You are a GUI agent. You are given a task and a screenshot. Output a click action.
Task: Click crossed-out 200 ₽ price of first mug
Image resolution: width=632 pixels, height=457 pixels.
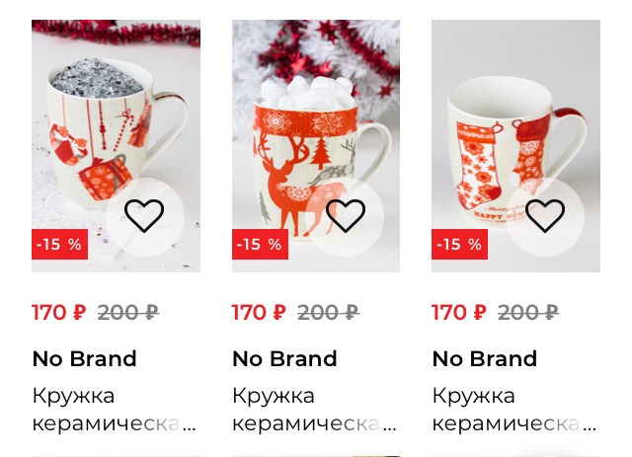click(128, 312)
